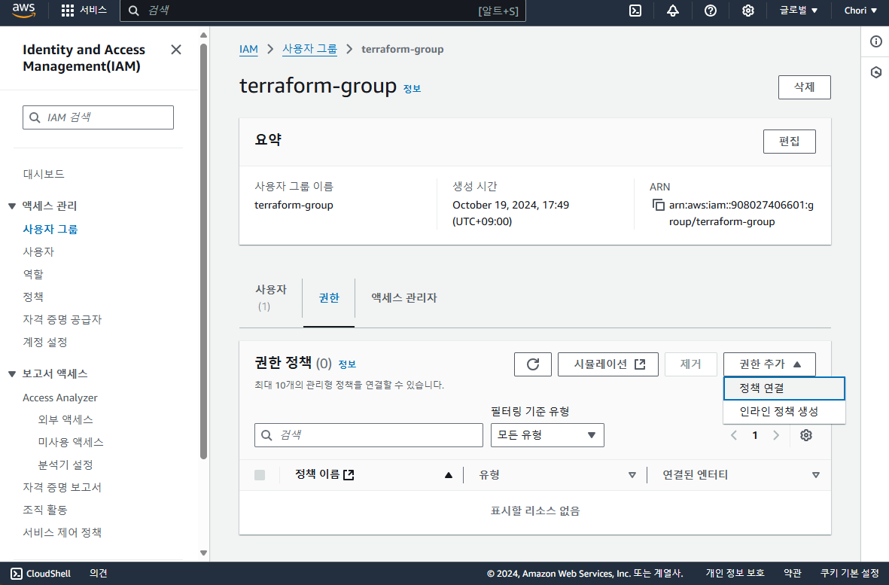Open the 서비스 services grid menu
This screenshot has width=889, height=585.
click(x=84, y=11)
